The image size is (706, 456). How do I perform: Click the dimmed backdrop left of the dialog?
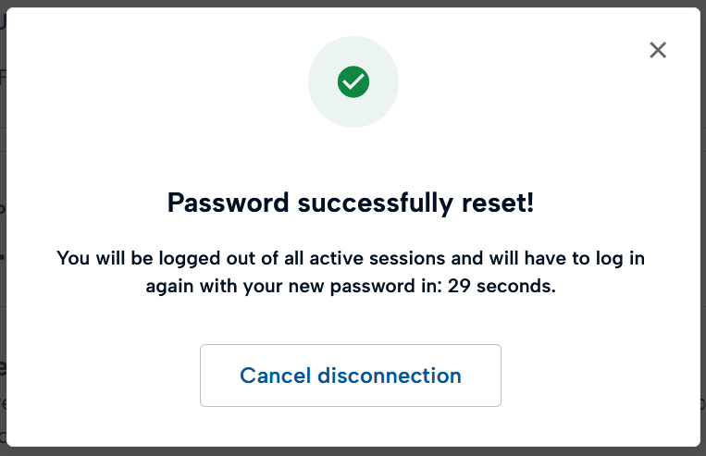click(x=3, y=231)
